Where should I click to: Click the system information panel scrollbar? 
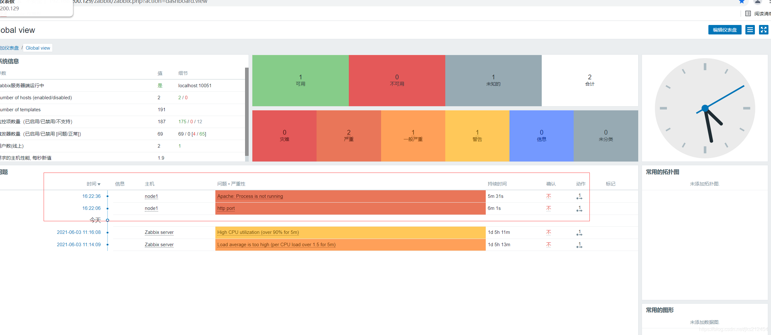tap(247, 111)
